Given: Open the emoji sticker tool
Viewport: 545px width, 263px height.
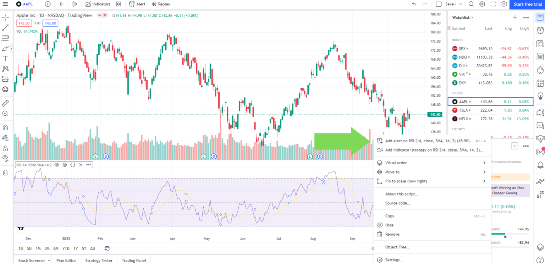Looking at the screenshot, I should click(x=5, y=89).
